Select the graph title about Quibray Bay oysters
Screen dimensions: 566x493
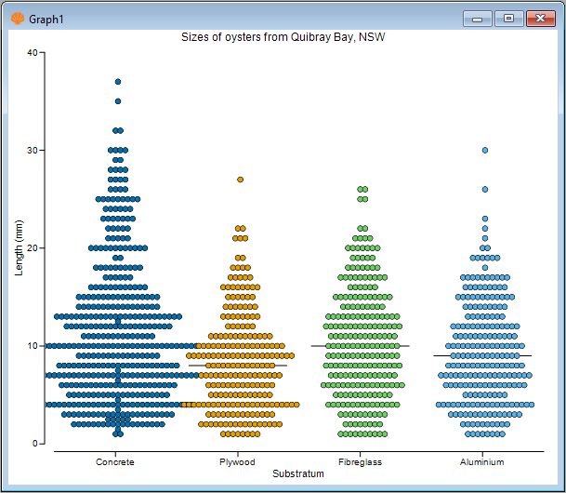(x=283, y=37)
